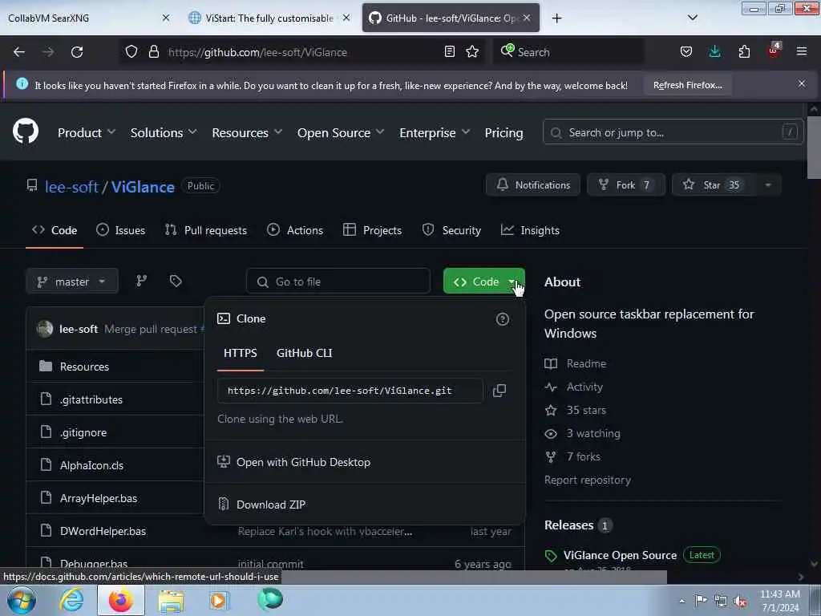Open ViGlance Open Source release
This screenshot has width=821, height=616.
[620, 555]
